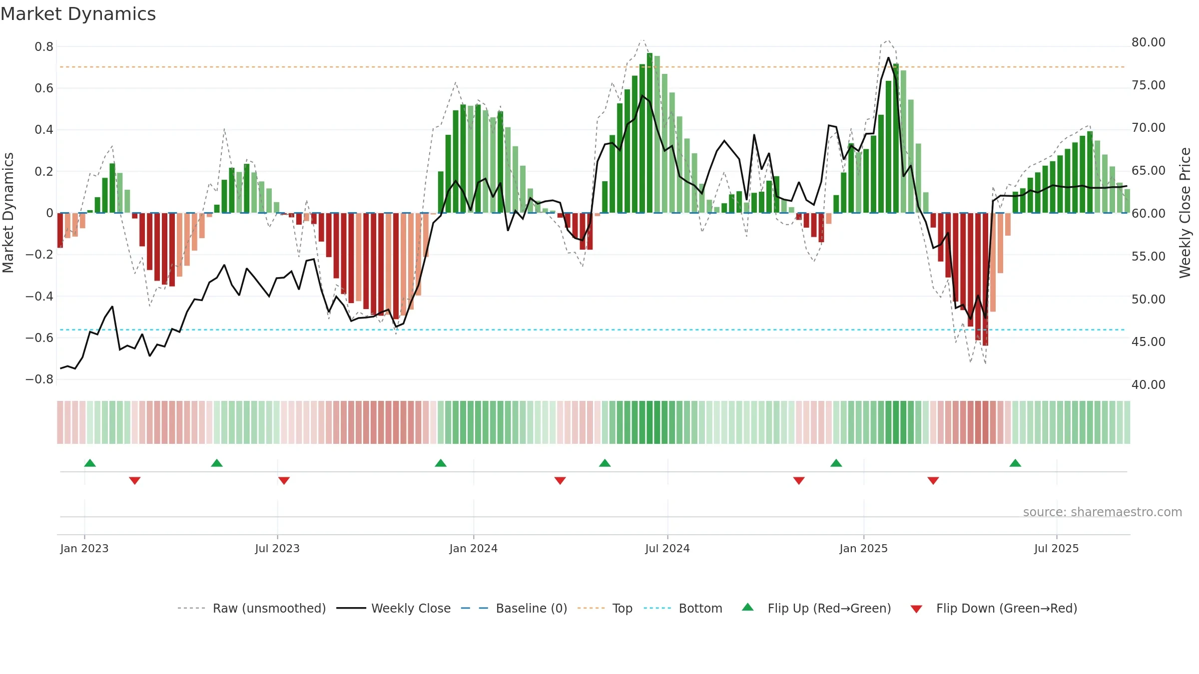Click the Flip Up marker before Jan 2024
The image size is (1199, 674).
[441, 463]
